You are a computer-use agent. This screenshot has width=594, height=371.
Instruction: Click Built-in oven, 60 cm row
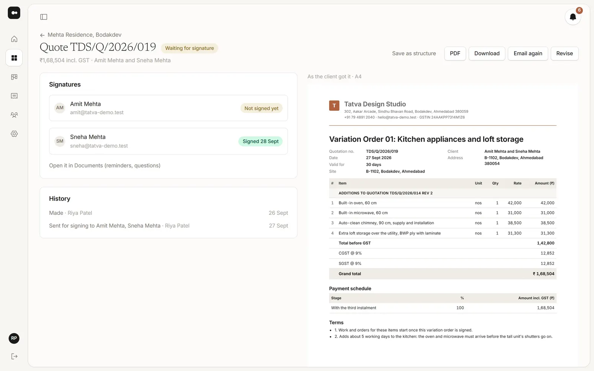point(443,203)
